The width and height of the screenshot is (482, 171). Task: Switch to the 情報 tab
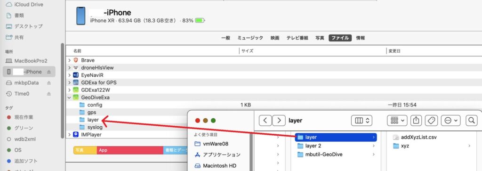[360, 38]
